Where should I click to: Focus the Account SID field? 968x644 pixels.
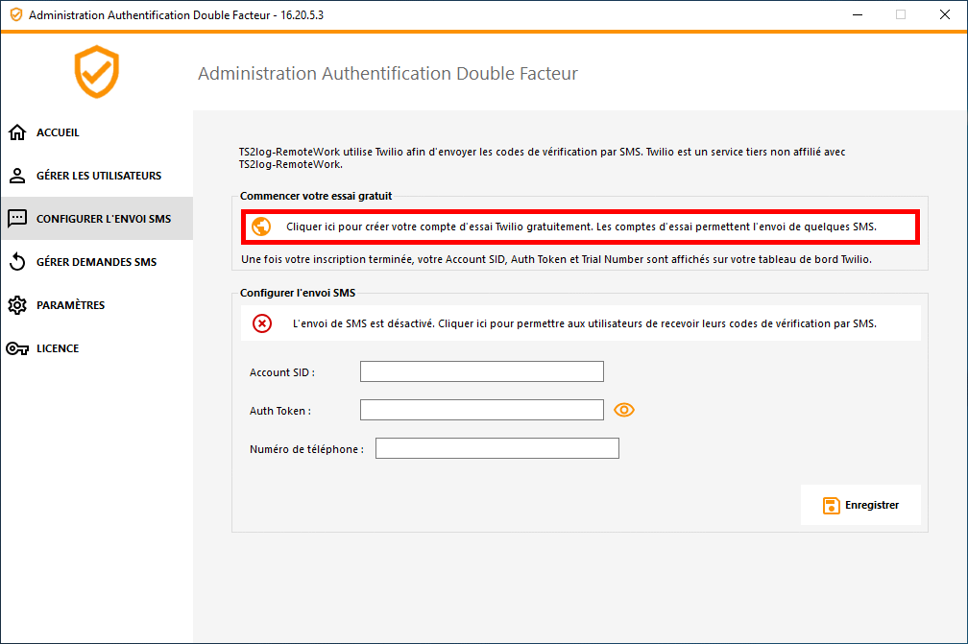(x=481, y=371)
